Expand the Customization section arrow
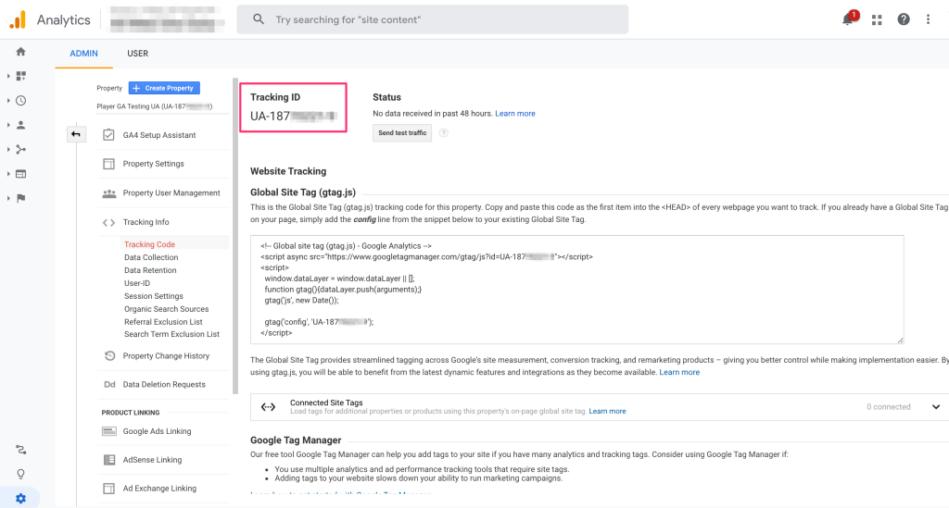949x508 pixels. point(8,76)
